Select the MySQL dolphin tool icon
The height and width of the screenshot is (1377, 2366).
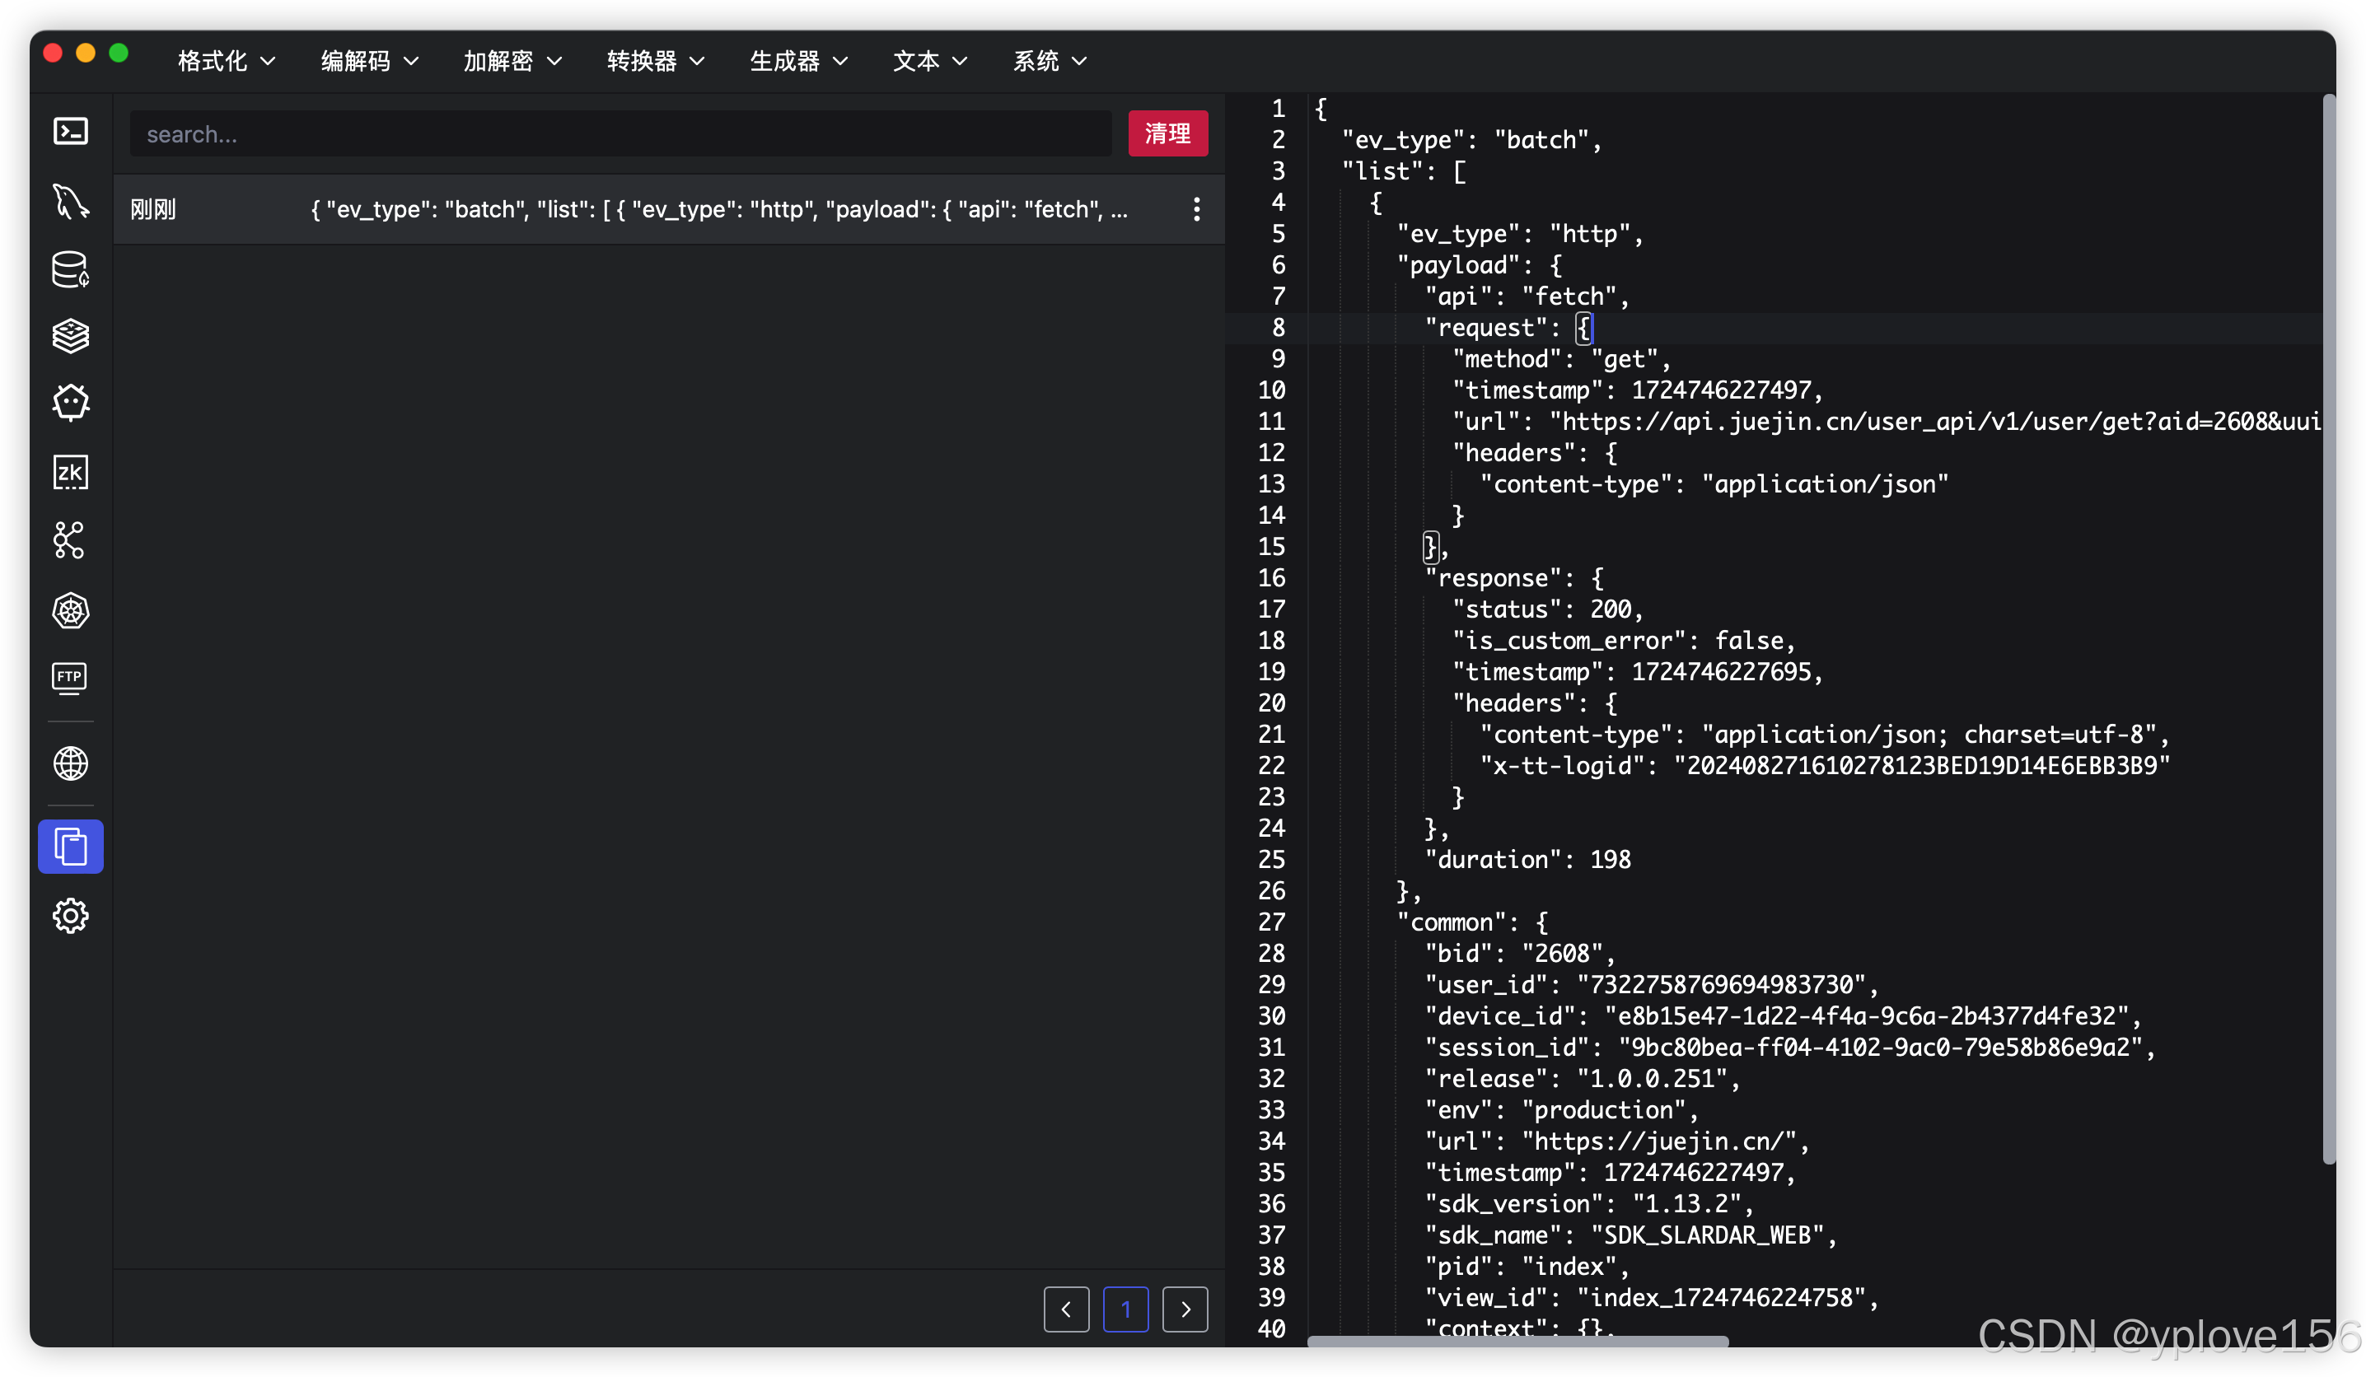pos(70,201)
